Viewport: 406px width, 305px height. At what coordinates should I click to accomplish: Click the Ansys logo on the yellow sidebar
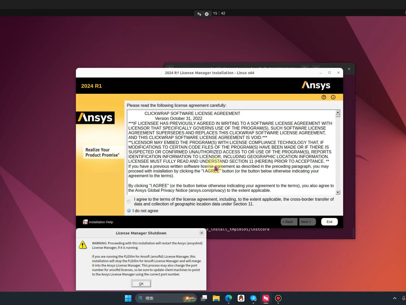click(x=95, y=118)
